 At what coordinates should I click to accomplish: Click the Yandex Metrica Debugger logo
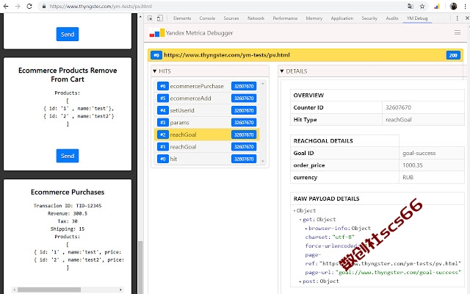pyautogui.click(x=157, y=32)
